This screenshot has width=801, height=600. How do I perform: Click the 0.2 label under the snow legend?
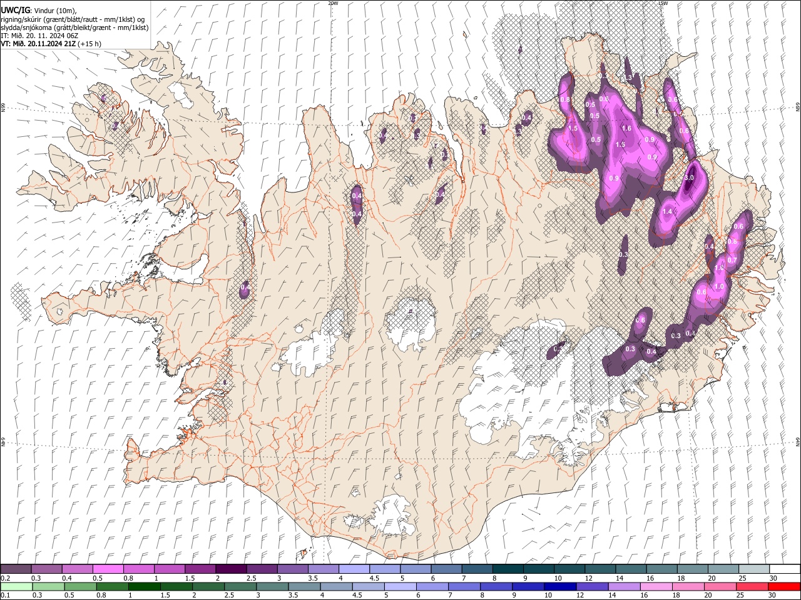6,578
